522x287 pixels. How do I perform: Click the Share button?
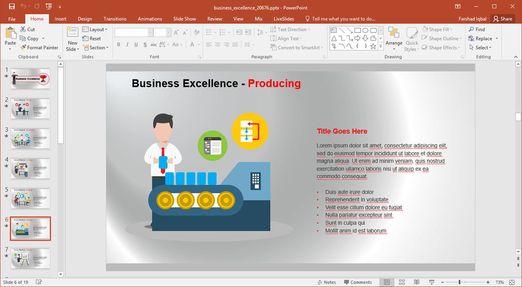point(502,19)
